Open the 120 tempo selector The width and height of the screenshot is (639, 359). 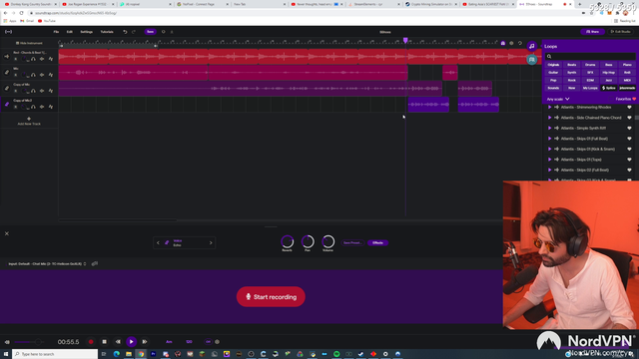tap(189, 342)
